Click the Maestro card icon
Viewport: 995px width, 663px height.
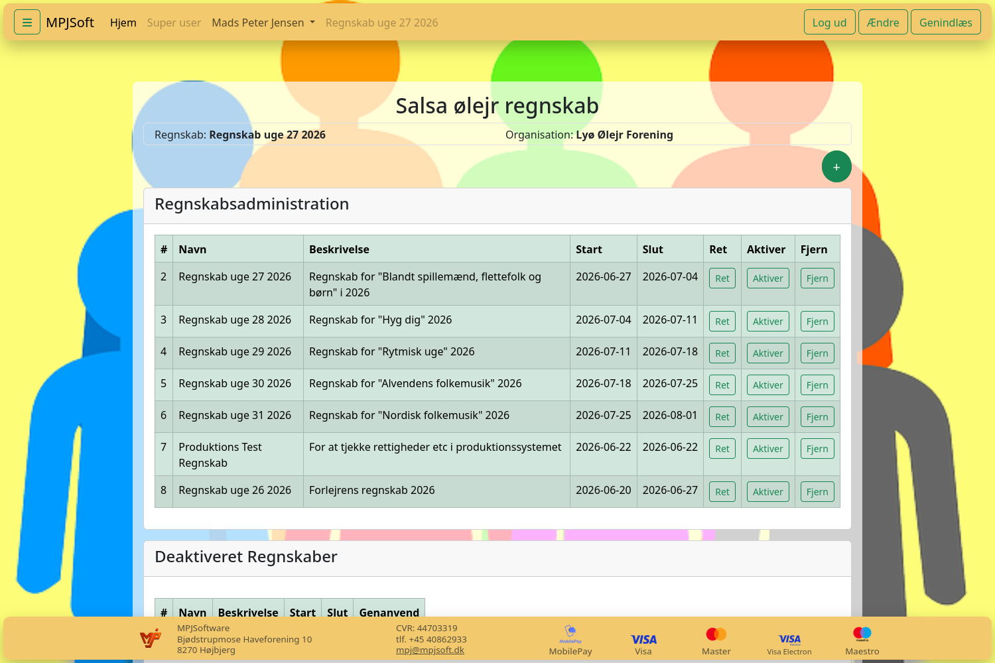[862, 634]
